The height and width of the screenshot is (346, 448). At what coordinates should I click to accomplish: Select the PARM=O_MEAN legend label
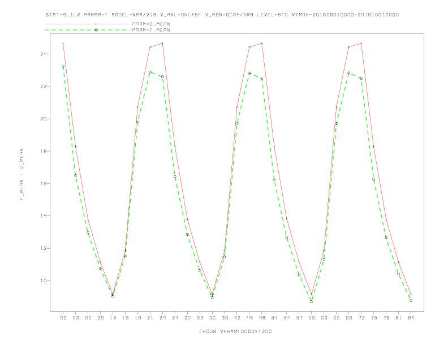(x=151, y=24)
